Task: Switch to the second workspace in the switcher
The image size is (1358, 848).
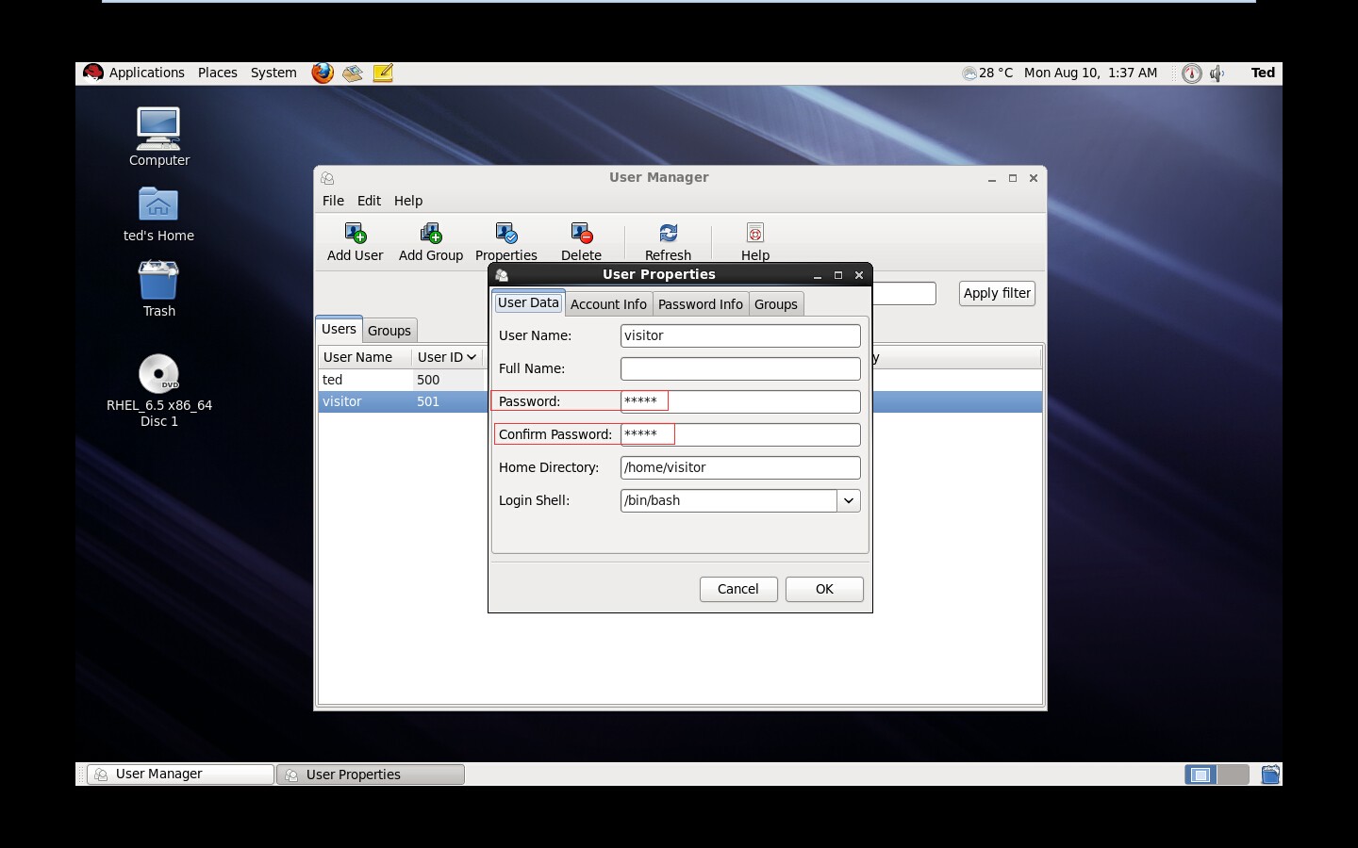Action: click(x=1234, y=775)
